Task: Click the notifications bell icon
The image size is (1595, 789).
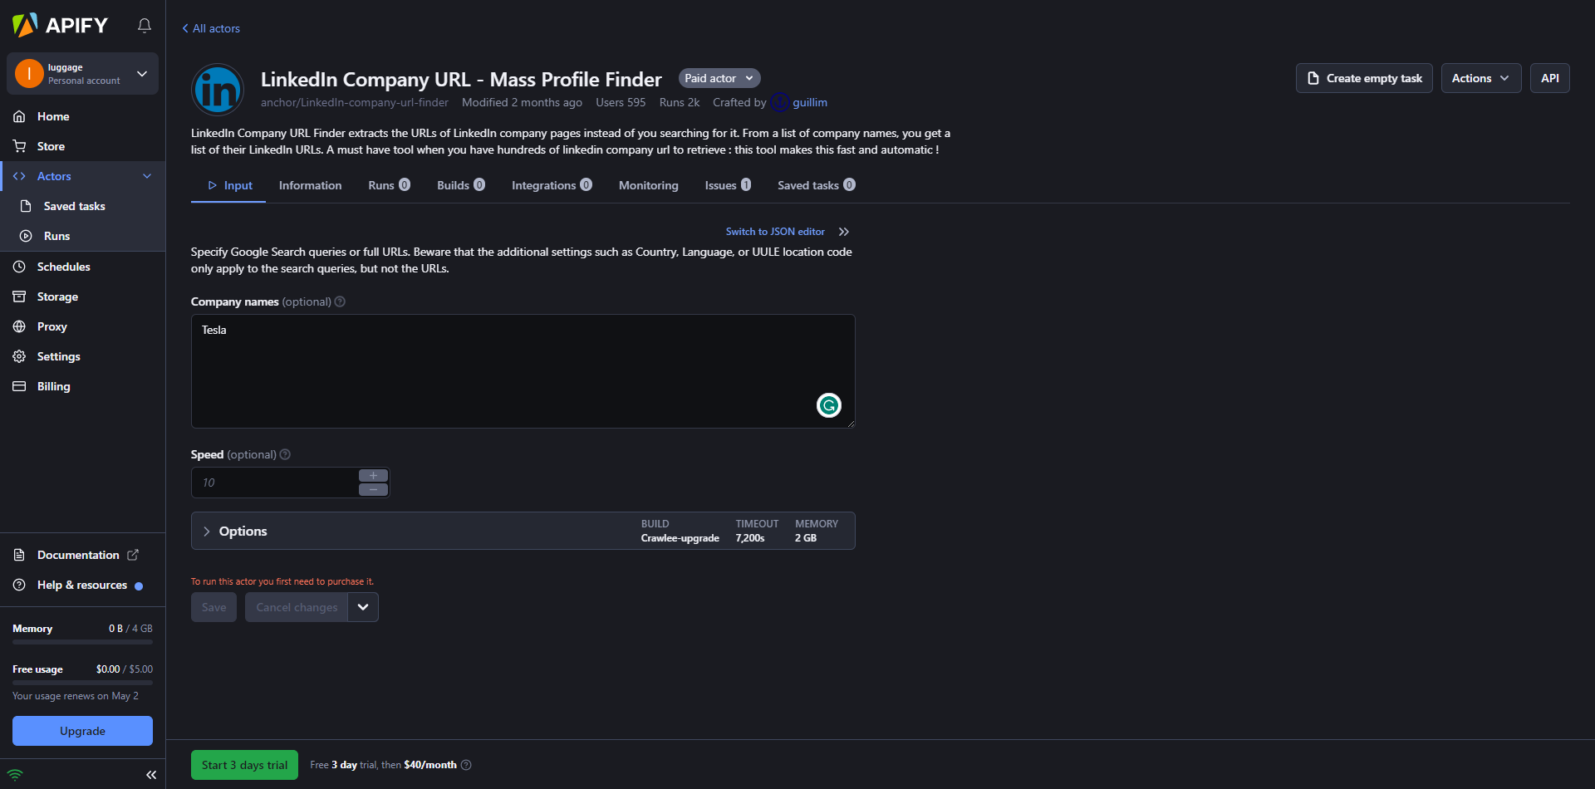Action: point(145,26)
